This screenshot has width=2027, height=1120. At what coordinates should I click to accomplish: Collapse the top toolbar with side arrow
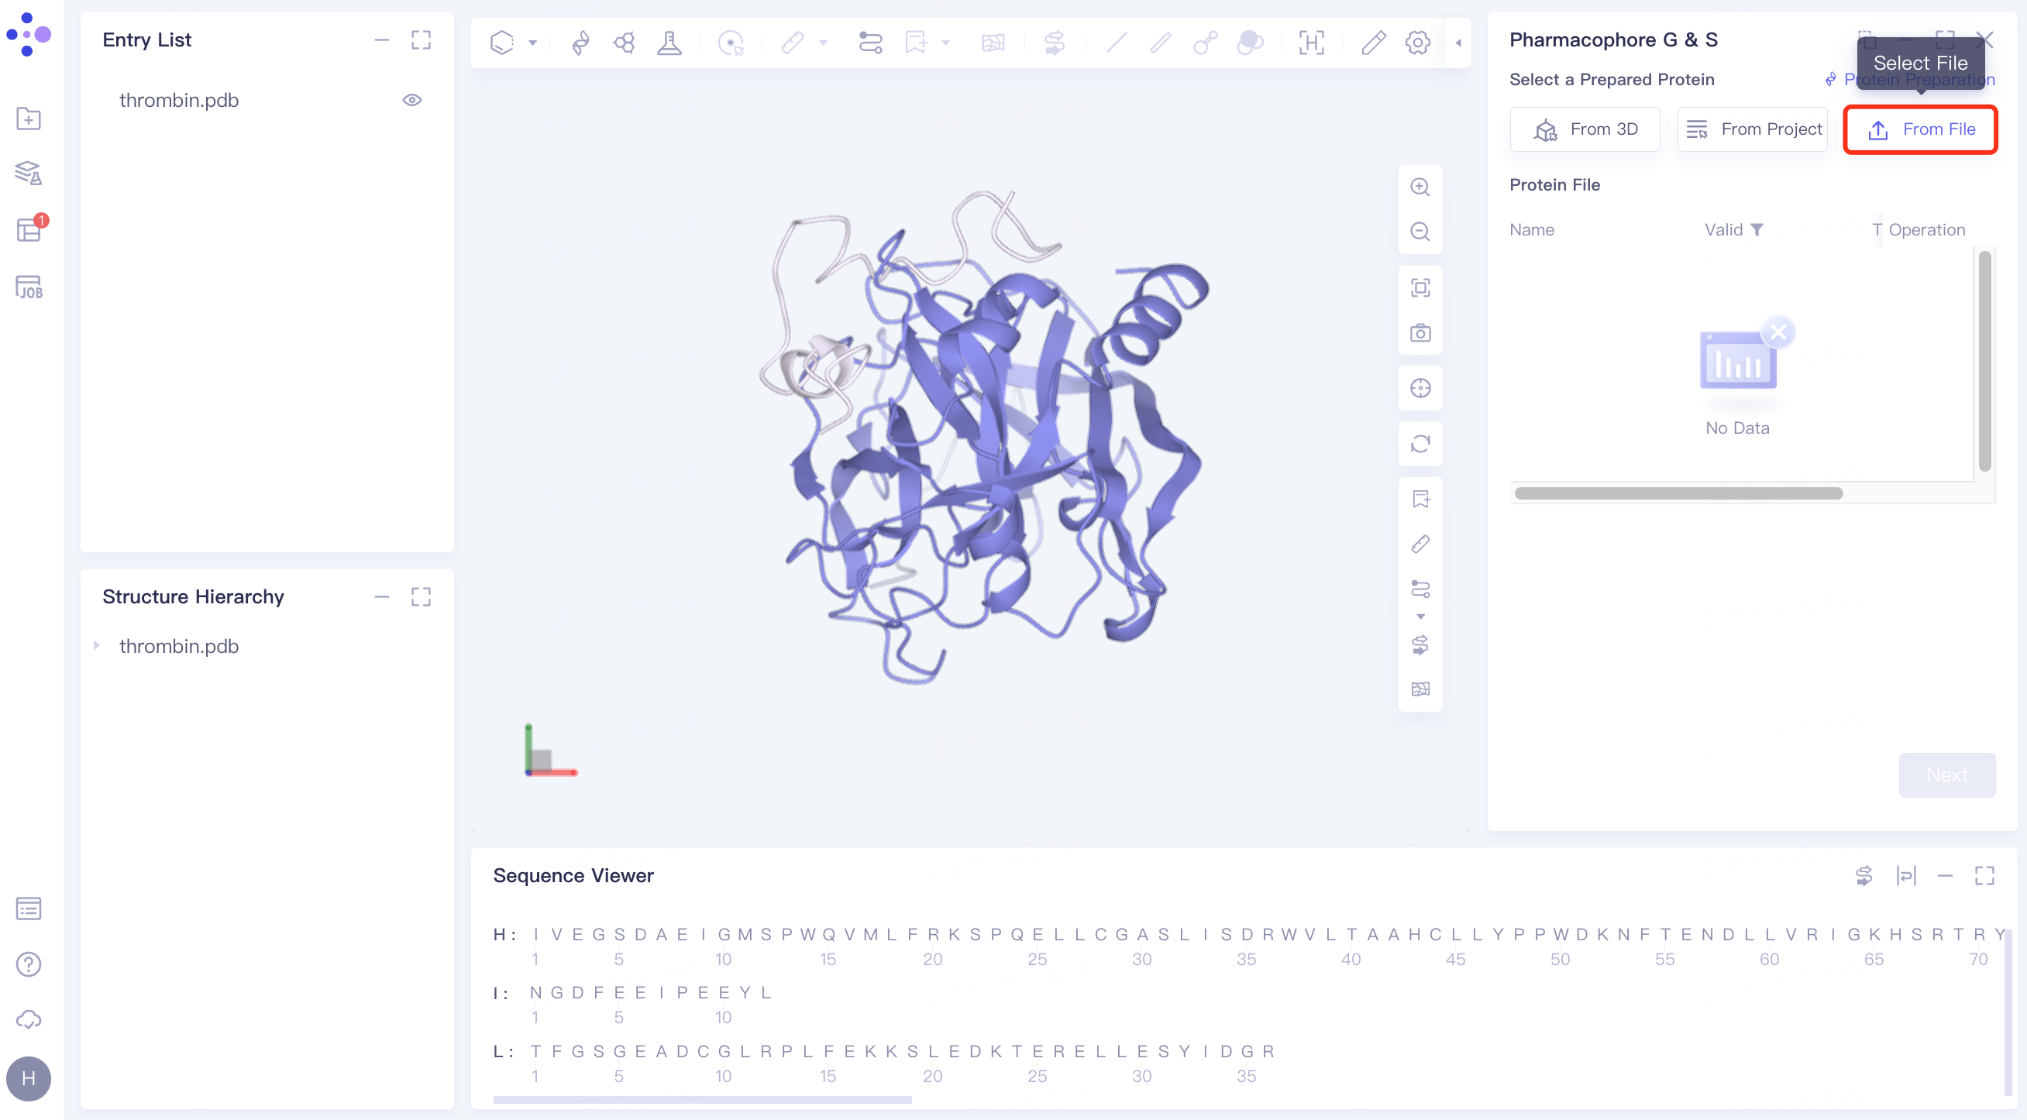[1458, 43]
